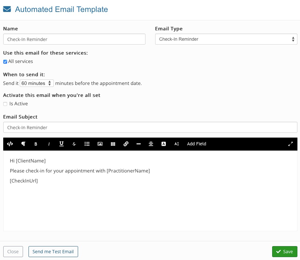Insert an image into email body

[x=100, y=144]
